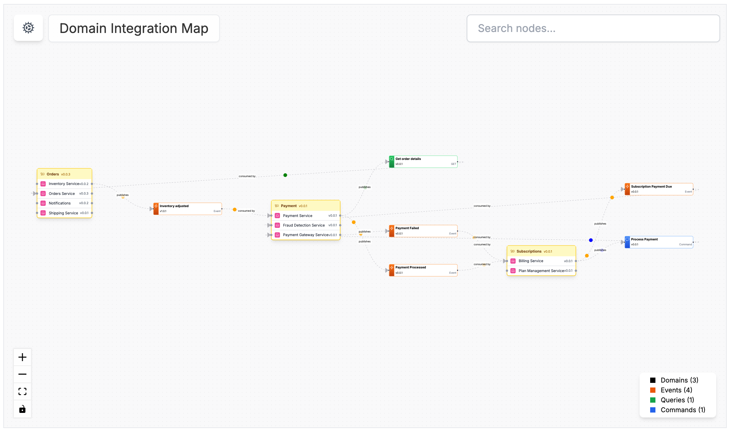Viewport: 732px width, 432px height.
Task: Click the green Queries color swatch in legend
Action: click(653, 400)
